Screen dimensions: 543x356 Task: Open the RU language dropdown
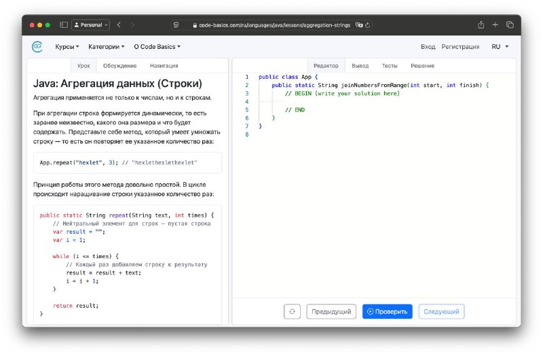500,46
